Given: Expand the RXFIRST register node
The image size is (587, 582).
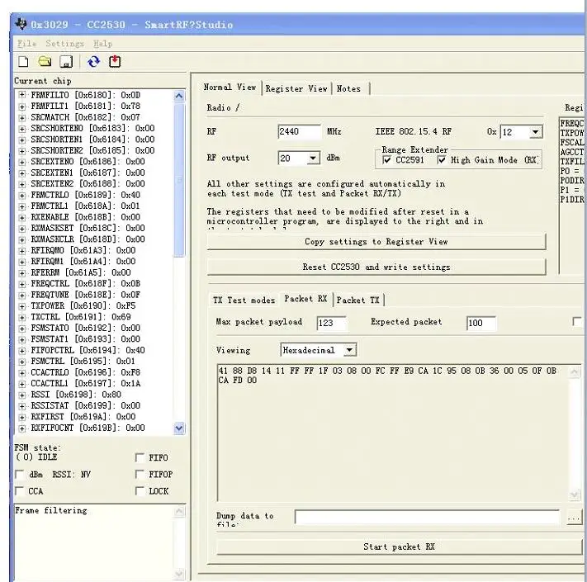Looking at the screenshot, I should 22,417.
